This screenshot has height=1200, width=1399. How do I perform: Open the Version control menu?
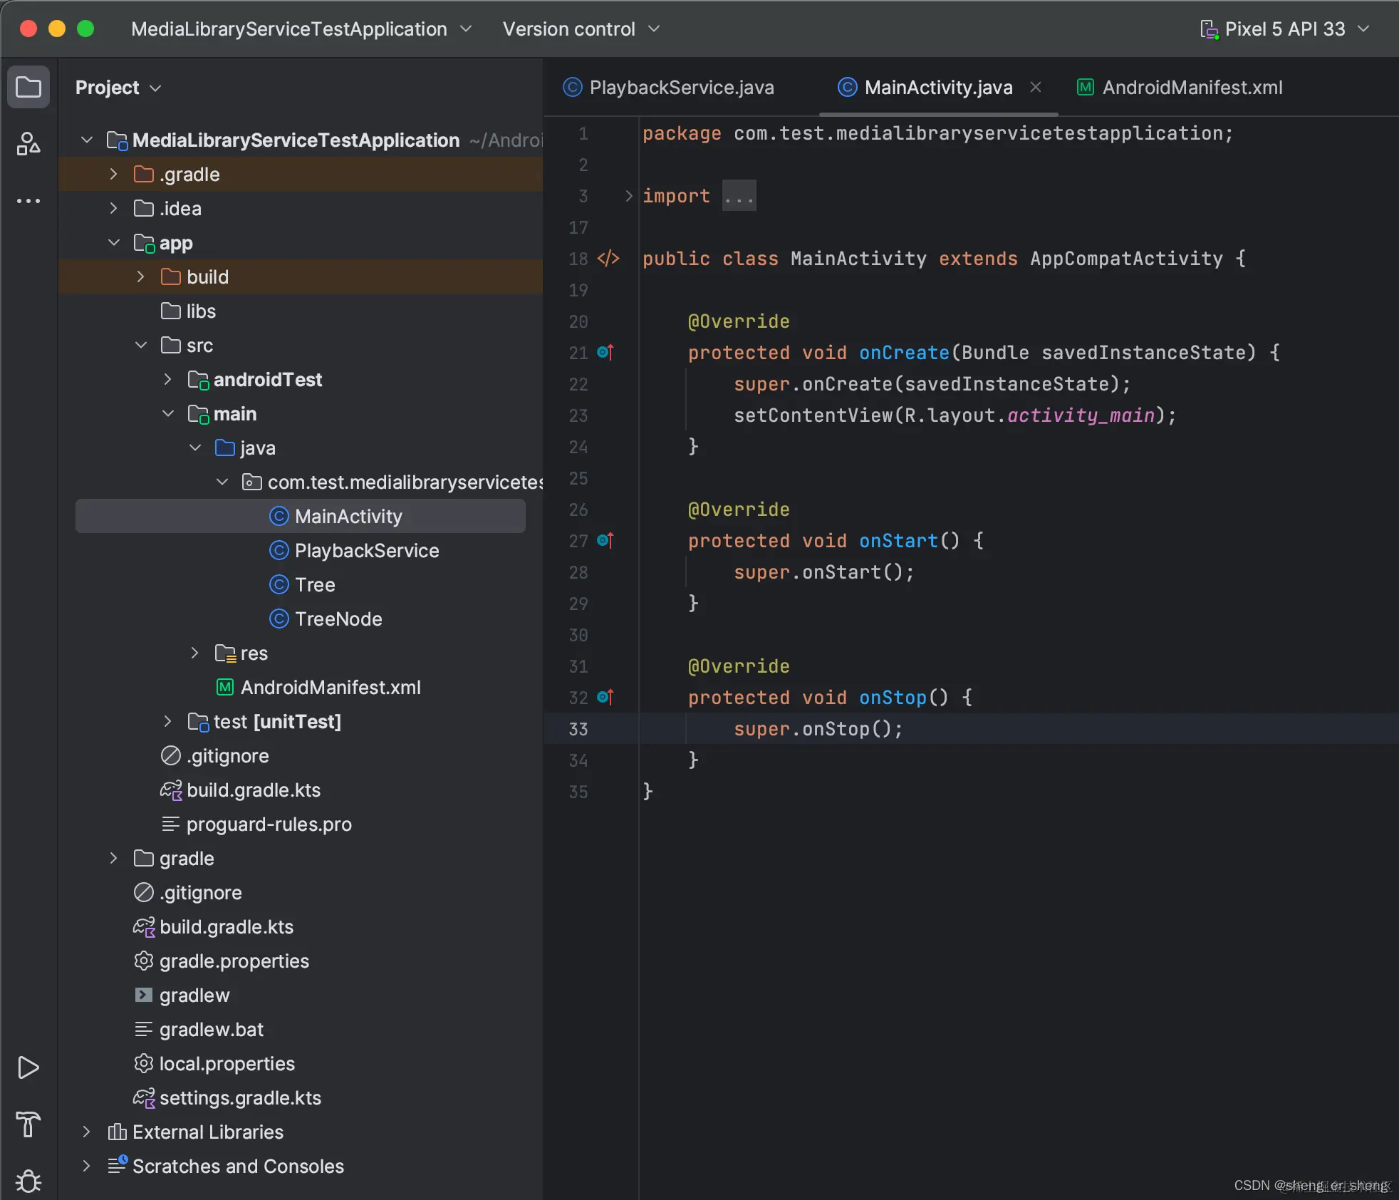coord(581,29)
